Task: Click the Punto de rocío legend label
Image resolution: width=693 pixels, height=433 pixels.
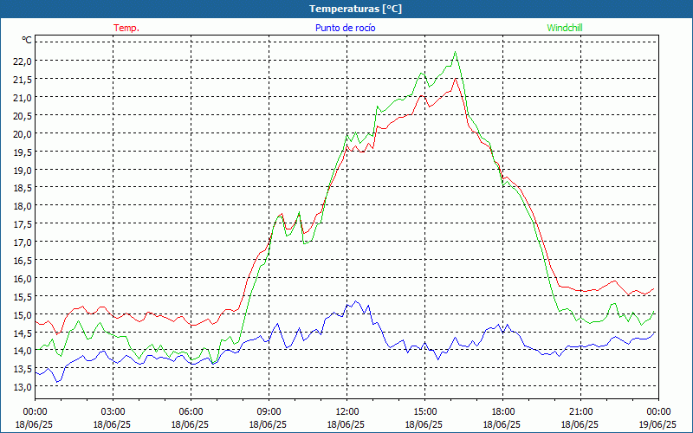Action: [x=345, y=28]
